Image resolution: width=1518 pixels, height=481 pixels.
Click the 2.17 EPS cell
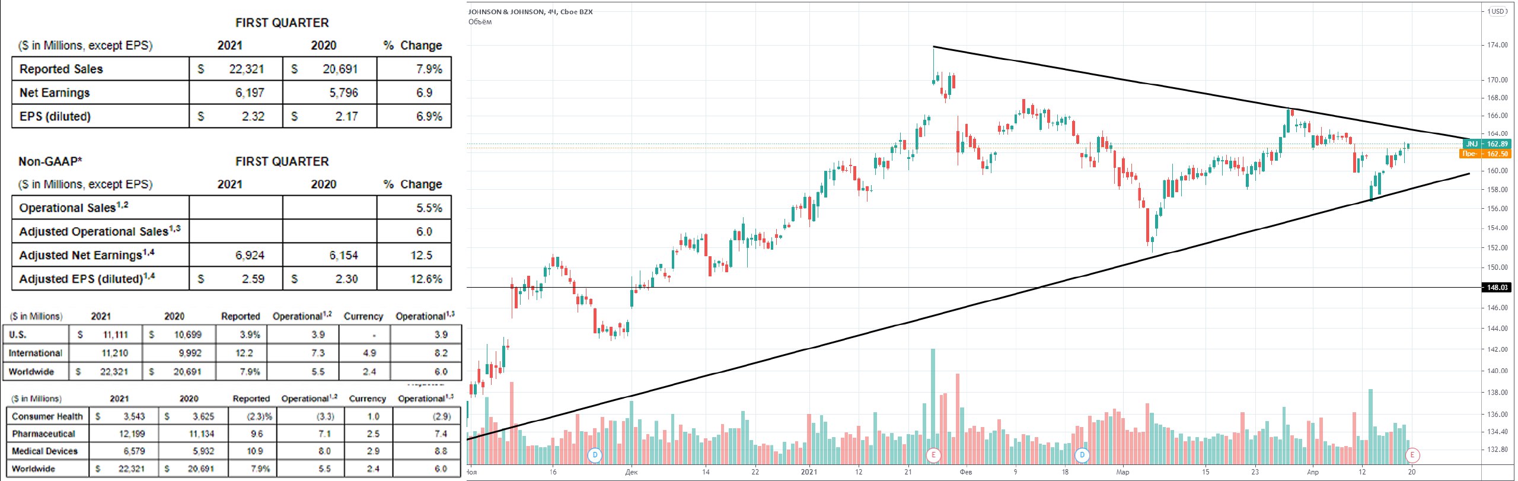(x=347, y=116)
